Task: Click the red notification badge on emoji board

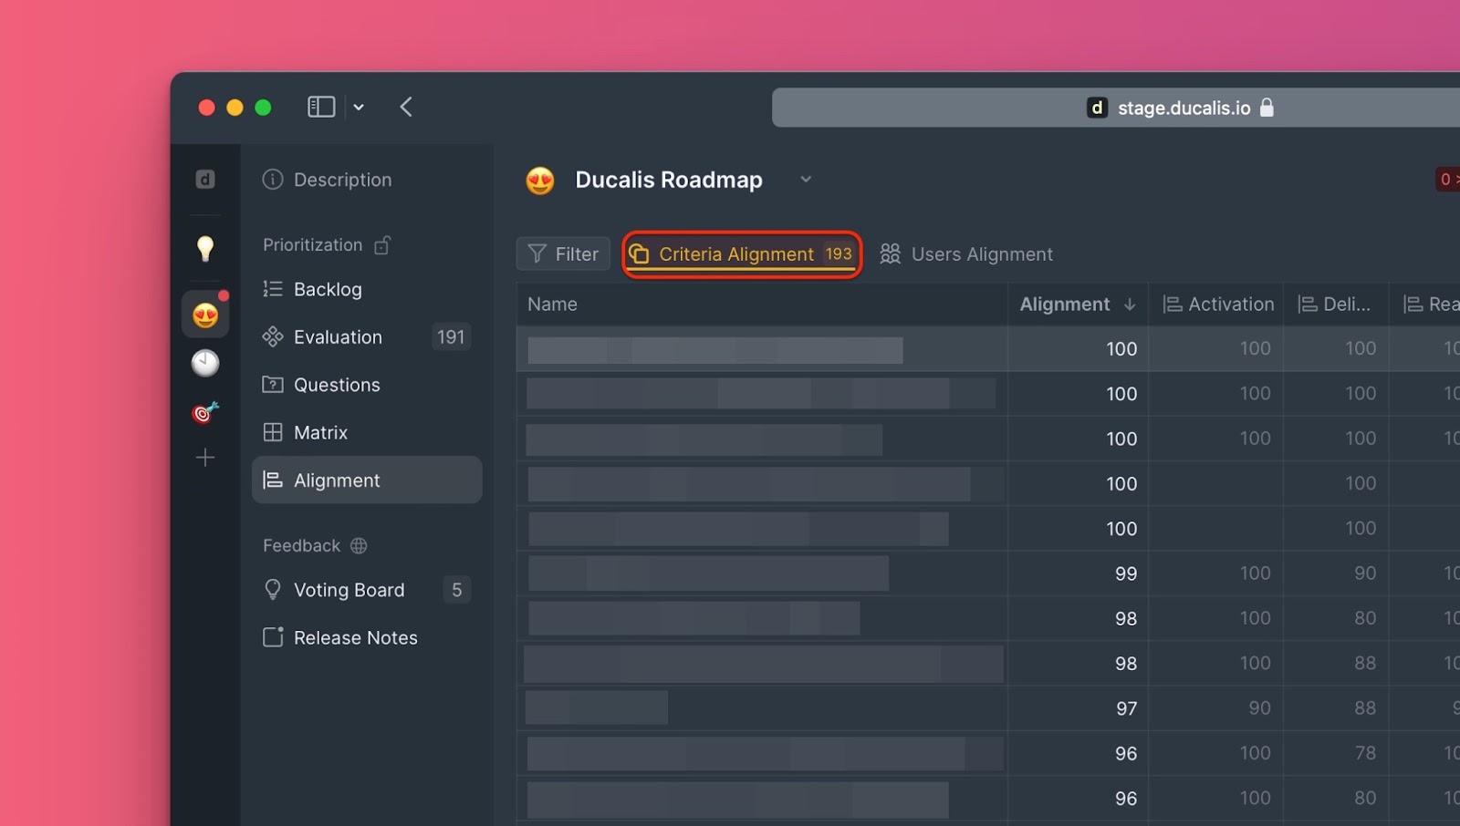Action: point(224,295)
